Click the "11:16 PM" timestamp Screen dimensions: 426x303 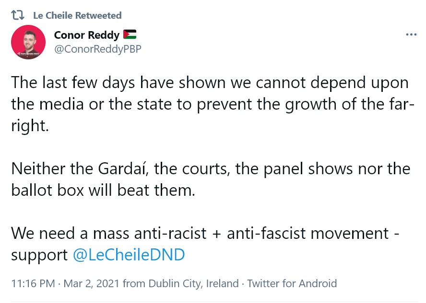click(x=33, y=283)
